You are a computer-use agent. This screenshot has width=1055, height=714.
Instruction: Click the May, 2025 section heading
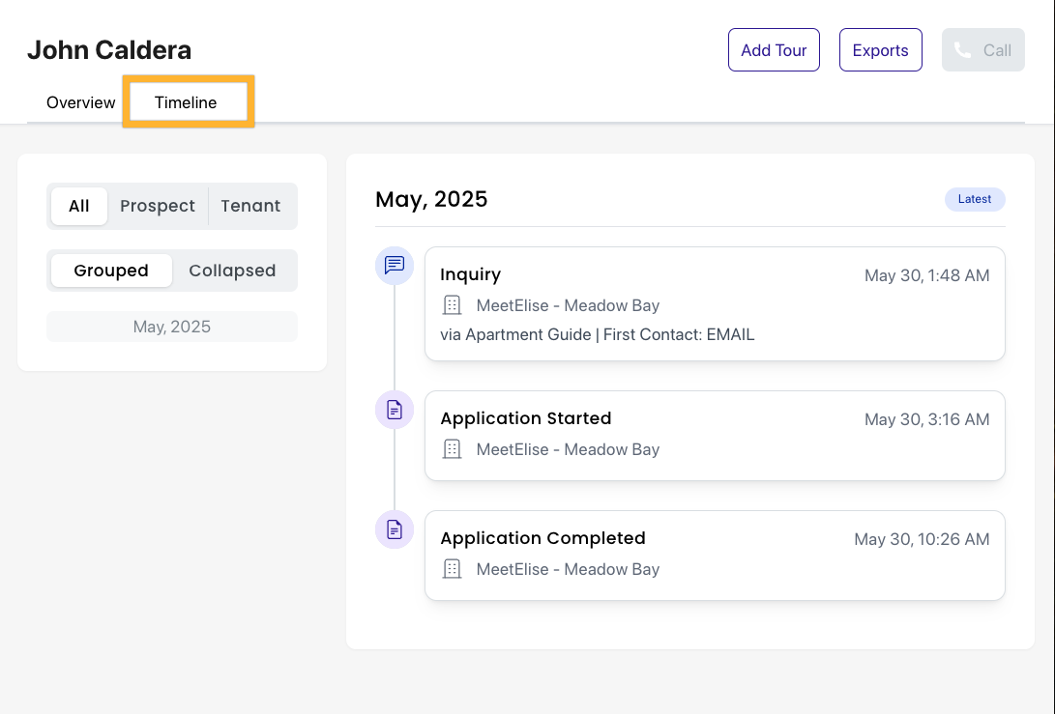coord(431,199)
